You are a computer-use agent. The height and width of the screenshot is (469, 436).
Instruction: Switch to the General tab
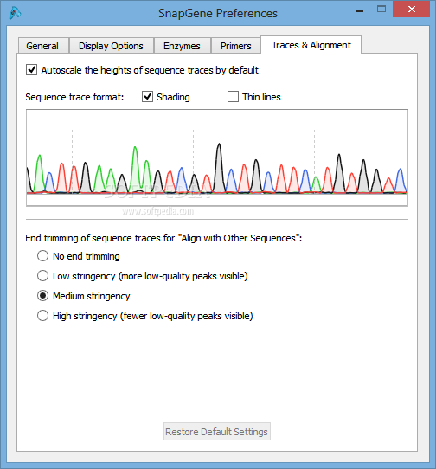[43, 46]
